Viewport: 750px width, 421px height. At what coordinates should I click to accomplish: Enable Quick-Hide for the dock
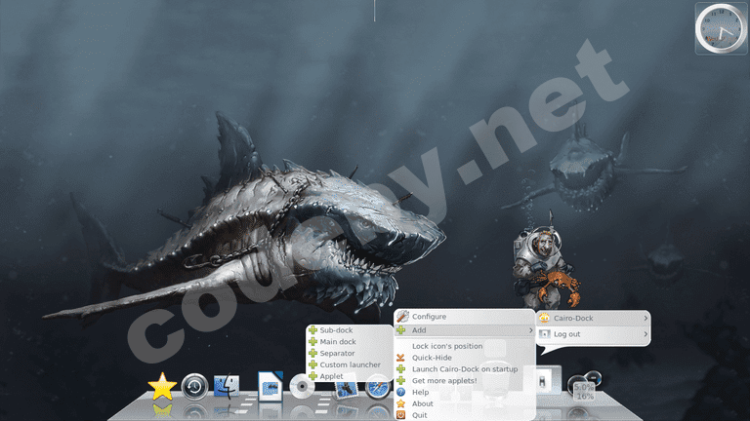432,358
